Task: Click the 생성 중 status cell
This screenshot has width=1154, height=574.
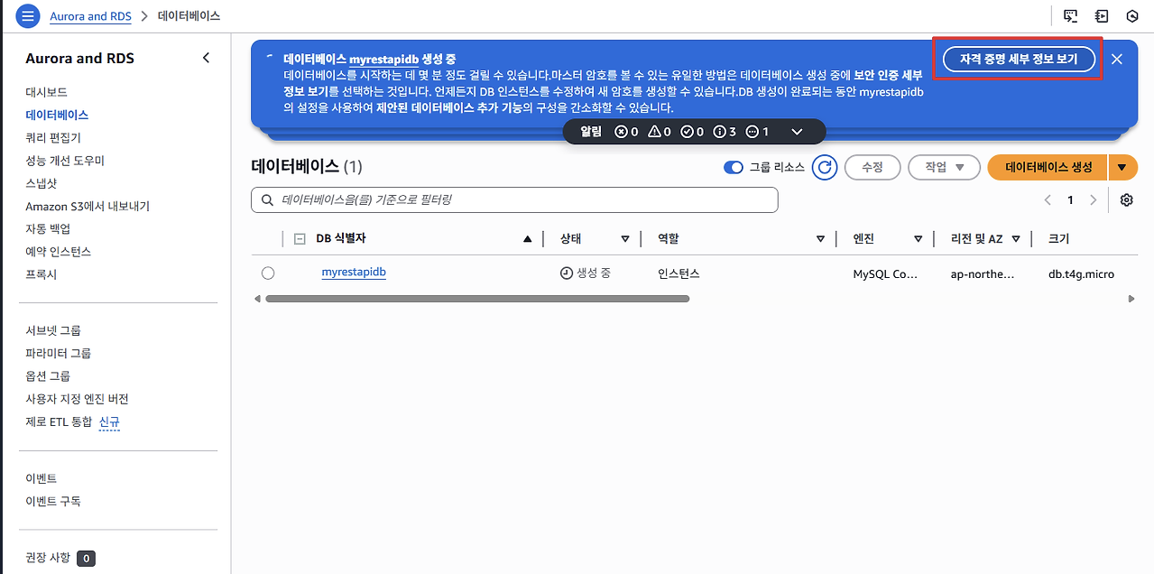Action: (x=586, y=273)
